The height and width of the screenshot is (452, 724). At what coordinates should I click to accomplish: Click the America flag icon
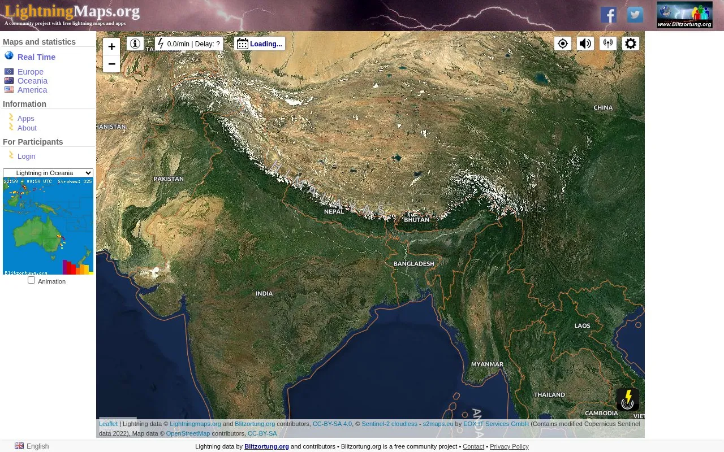pos(9,90)
